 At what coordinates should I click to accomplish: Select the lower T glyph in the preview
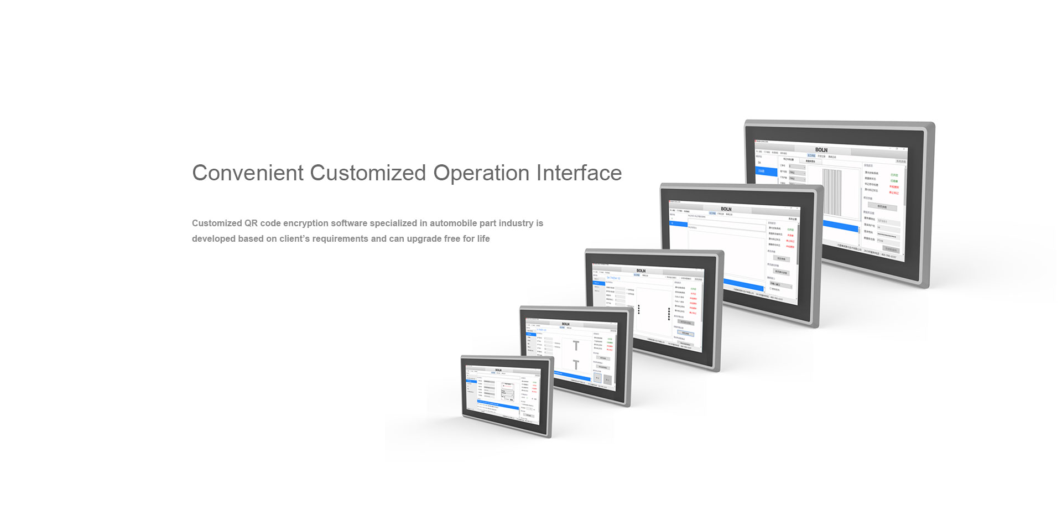click(576, 365)
